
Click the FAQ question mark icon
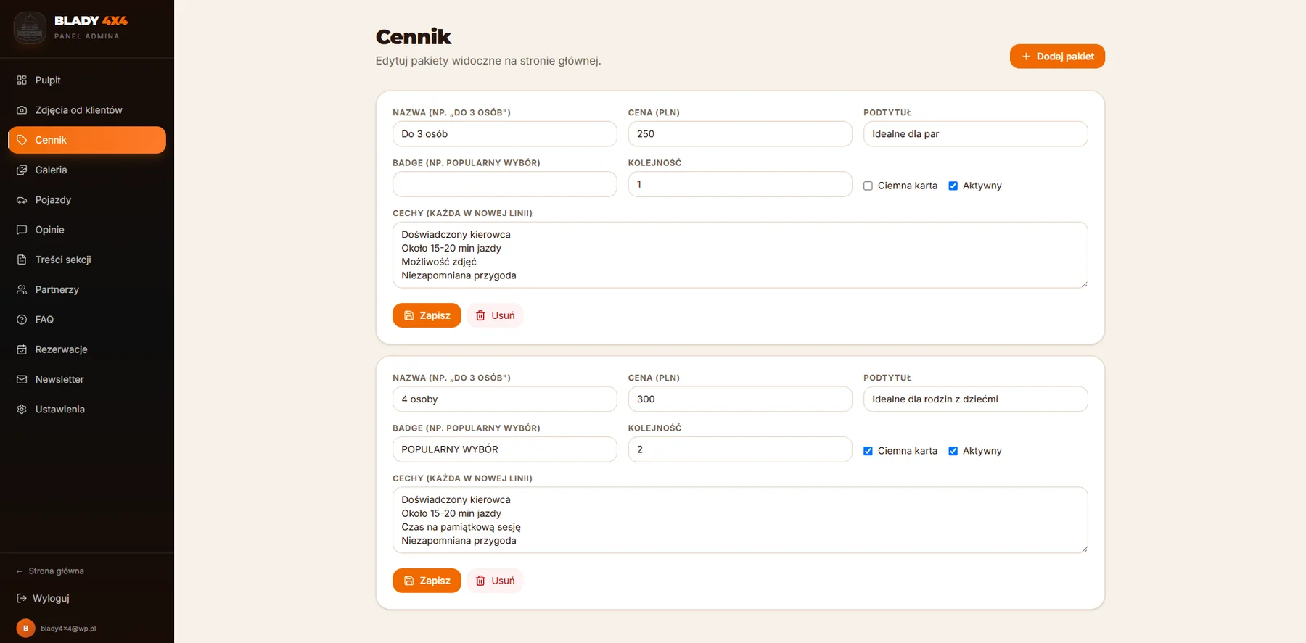click(x=22, y=320)
